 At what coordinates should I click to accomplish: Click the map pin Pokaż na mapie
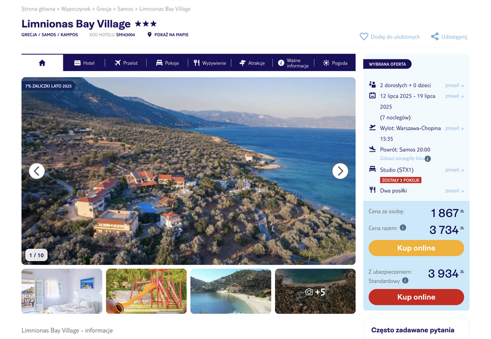tap(149, 35)
